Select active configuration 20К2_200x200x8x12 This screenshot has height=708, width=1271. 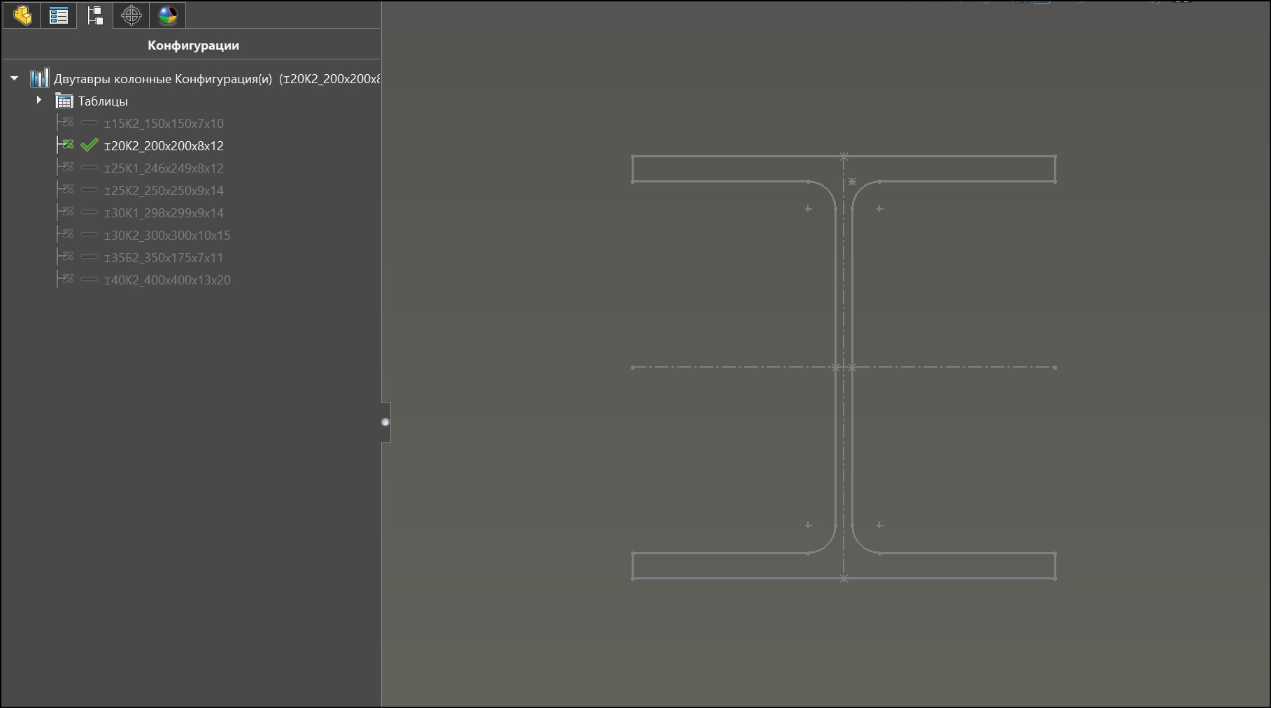coord(164,146)
